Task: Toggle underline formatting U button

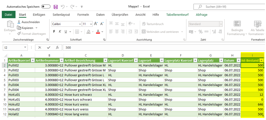Action: 66,32
